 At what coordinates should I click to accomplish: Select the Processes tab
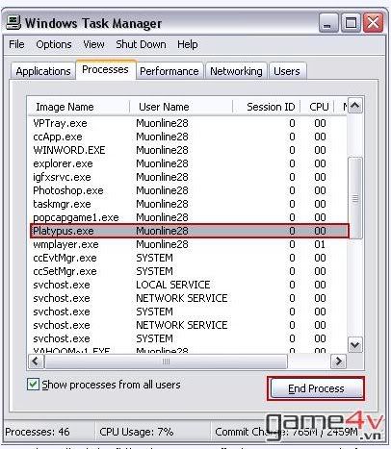pos(105,69)
